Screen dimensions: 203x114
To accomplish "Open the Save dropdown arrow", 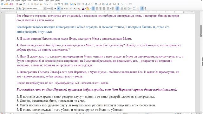I will 14,4.
